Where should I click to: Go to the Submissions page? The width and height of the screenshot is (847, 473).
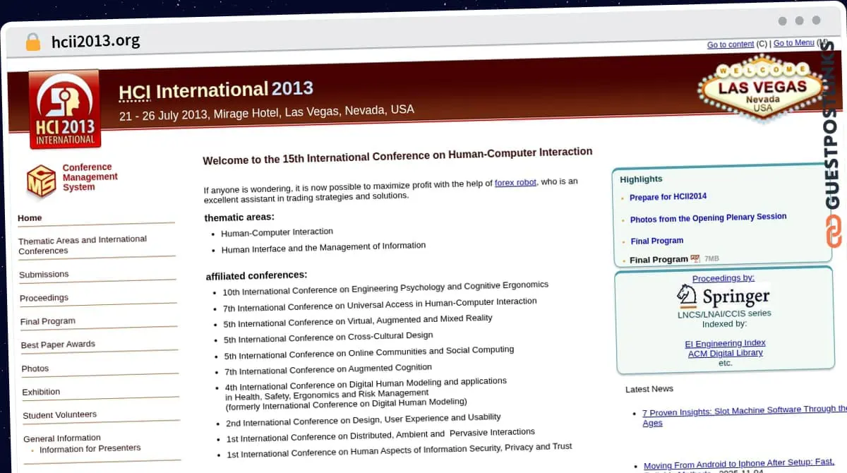tap(44, 274)
